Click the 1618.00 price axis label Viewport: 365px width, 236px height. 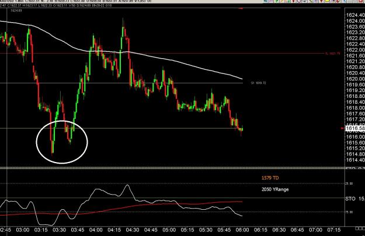(x=356, y=108)
